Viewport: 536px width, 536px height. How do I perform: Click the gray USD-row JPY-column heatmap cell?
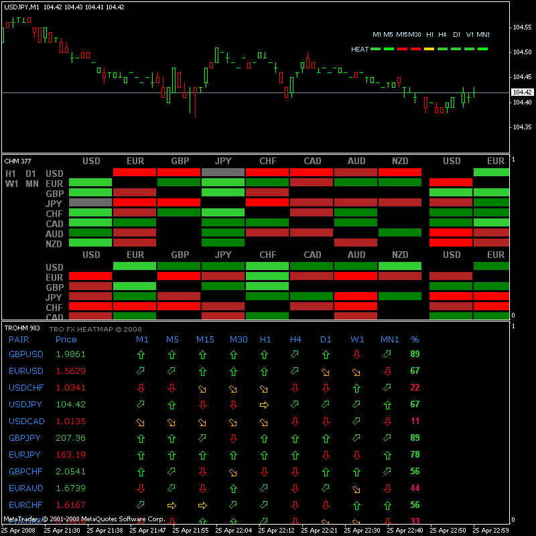coord(223,172)
